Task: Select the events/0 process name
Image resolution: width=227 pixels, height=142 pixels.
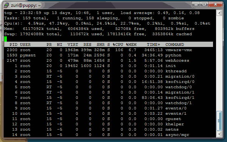Action: coord(176,108)
